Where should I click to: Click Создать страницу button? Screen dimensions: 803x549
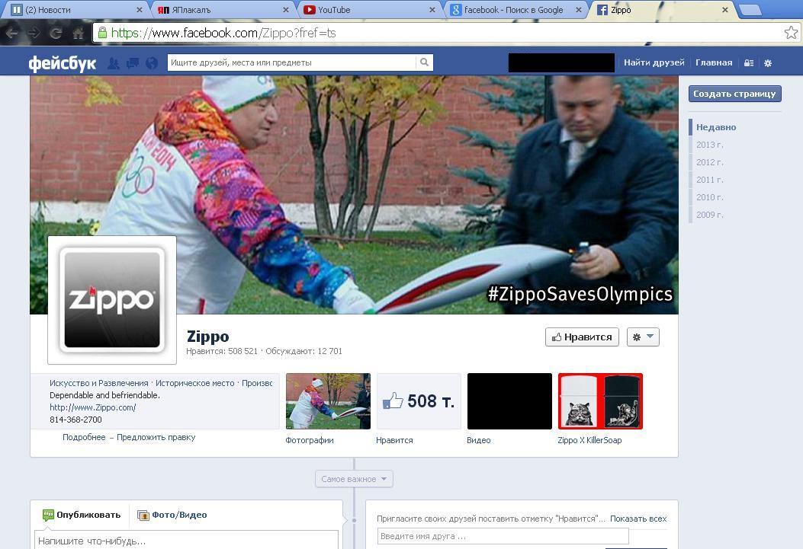(735, 94)
